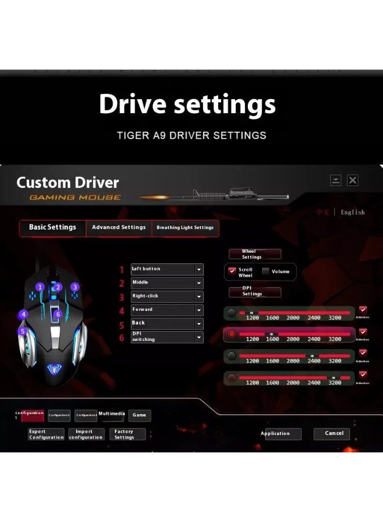The width and height of the screenshot is (383, 522).
Task: Enable the Scroll Wheel checkbox
Action: coord(232,271)
